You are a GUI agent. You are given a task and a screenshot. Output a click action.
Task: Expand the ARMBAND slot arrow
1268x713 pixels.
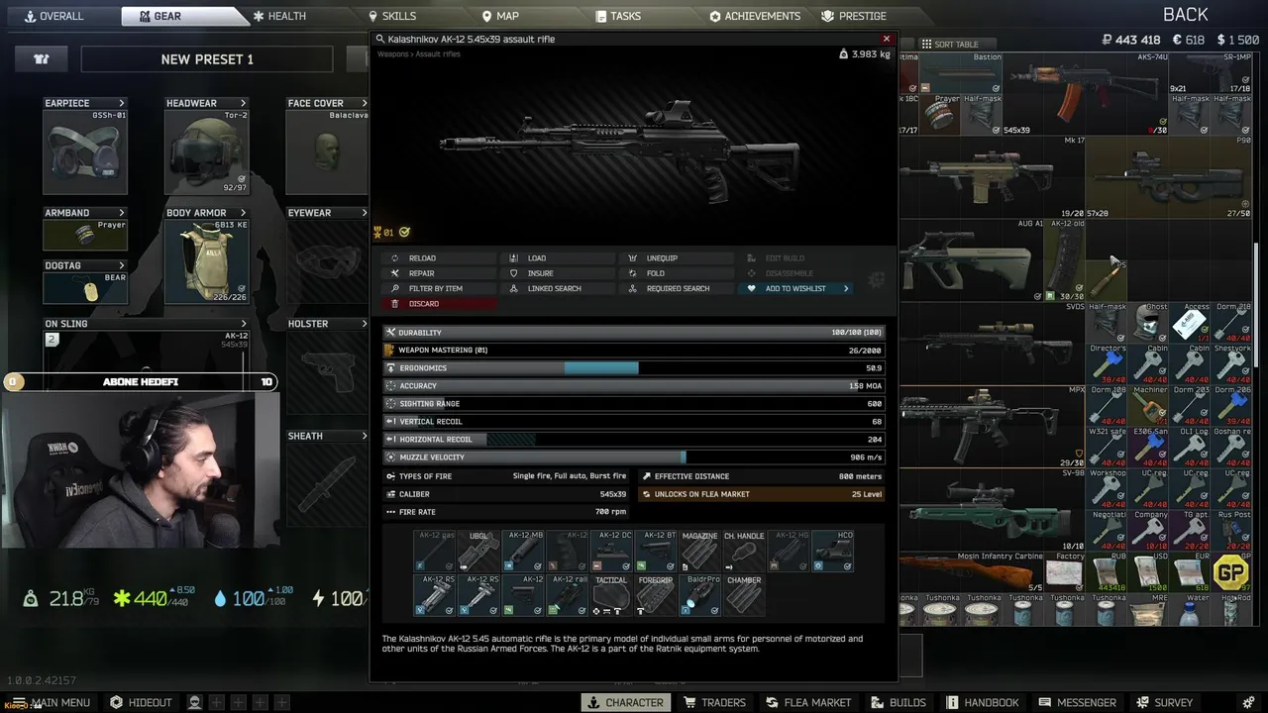(x=122, y=213)
